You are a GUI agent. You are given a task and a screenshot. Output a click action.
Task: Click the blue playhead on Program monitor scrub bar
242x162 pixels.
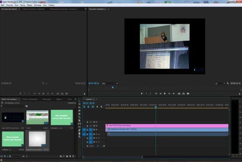click(x=113, y=88)
